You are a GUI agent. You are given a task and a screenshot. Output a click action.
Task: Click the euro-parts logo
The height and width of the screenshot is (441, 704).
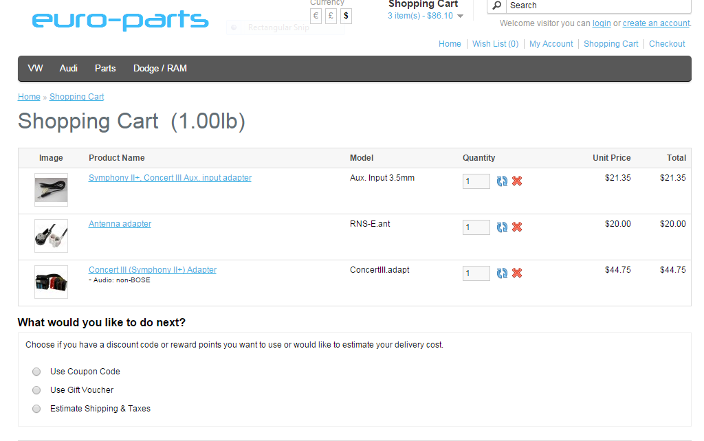pos(120,20)
